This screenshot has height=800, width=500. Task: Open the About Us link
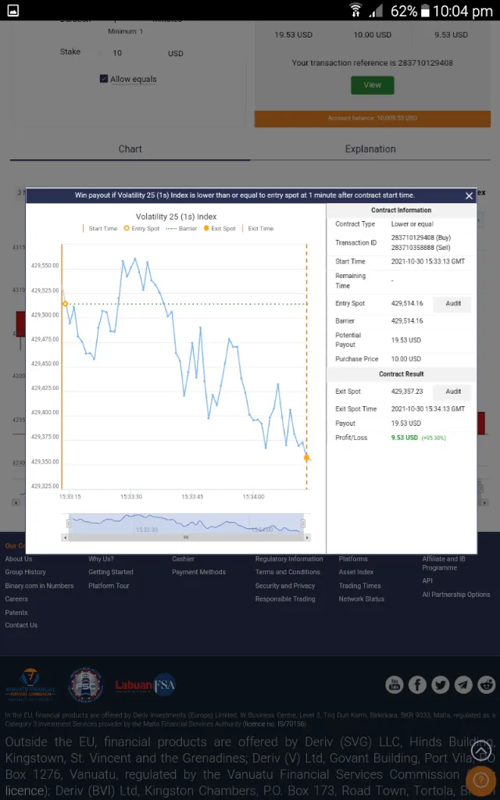19,559
